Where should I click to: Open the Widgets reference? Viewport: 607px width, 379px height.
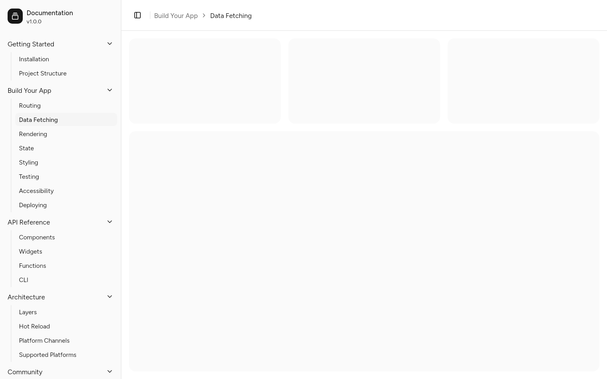66,251
